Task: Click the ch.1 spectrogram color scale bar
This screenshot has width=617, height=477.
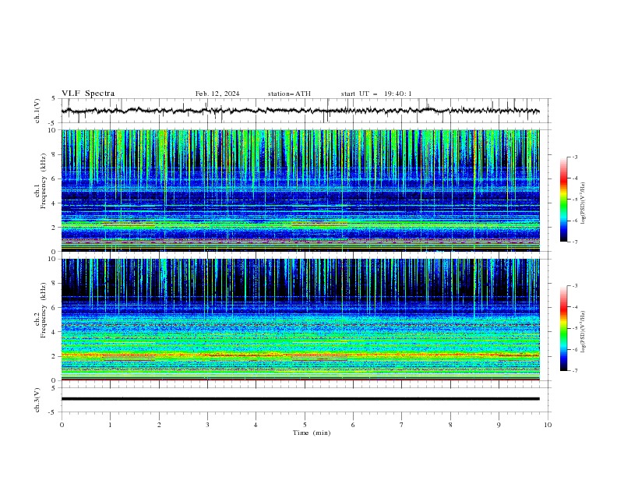Action: (563, 200)
